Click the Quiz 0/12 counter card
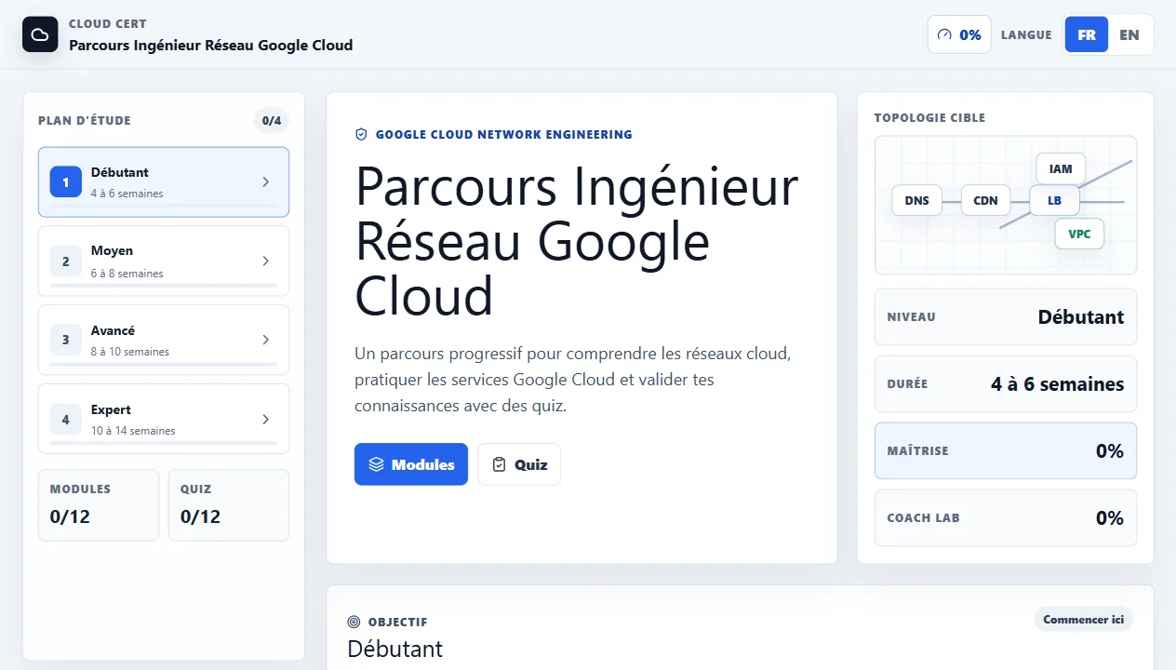The width and height of the screenshot is (1176, 670). tap(229, 504)
